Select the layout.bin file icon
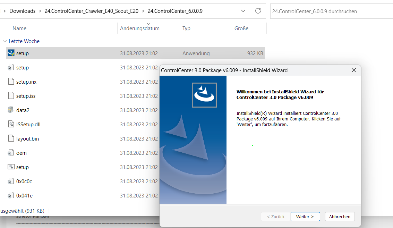 (11, 138)
